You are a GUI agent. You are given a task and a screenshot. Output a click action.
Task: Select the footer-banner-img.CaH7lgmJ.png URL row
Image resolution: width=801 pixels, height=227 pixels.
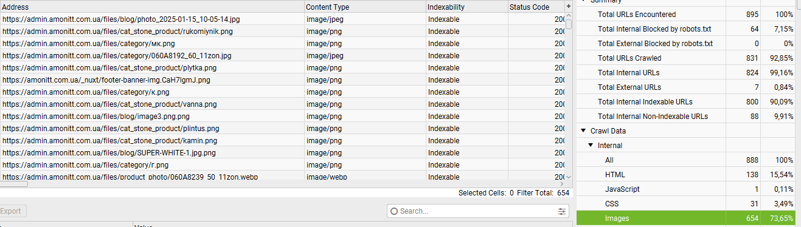click(x=282, y=80)
